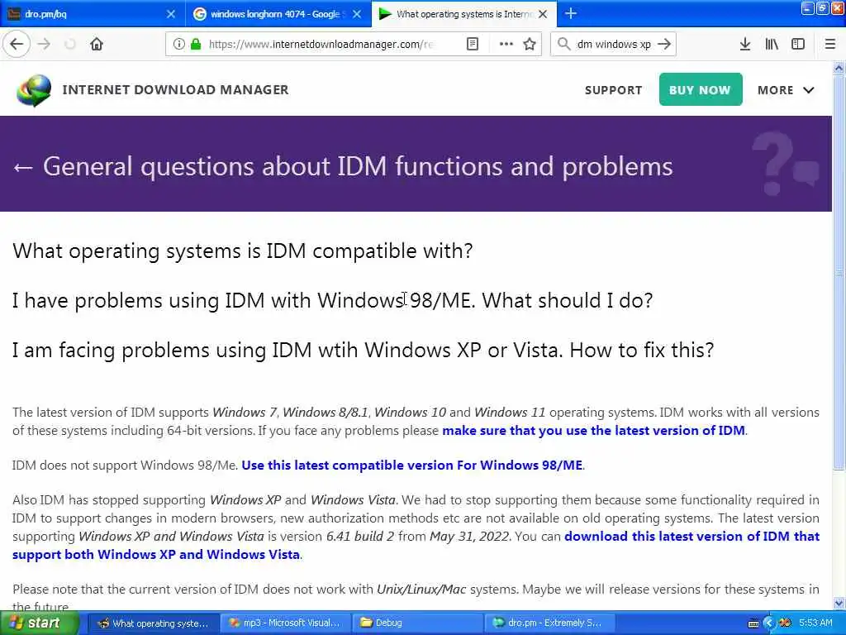This screenshot has width=846, height=635.
Task: Click the page scrollbar up arrow
Action: pos(839,68)
